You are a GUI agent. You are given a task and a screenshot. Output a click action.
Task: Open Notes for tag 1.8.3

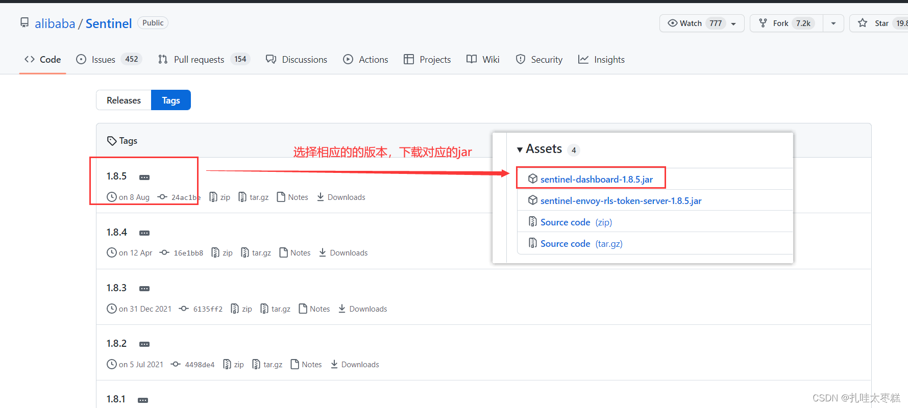point(314,309)
